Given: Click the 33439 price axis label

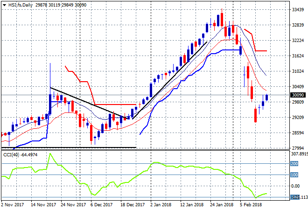Looking at the screenshot, I should [x=298, y=10].
